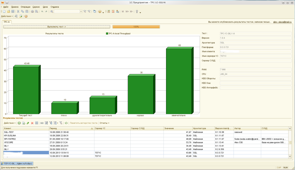This screenshot has width=295, height=170.
Task: Click the Сервер СУБД input field
Action: 256,61
